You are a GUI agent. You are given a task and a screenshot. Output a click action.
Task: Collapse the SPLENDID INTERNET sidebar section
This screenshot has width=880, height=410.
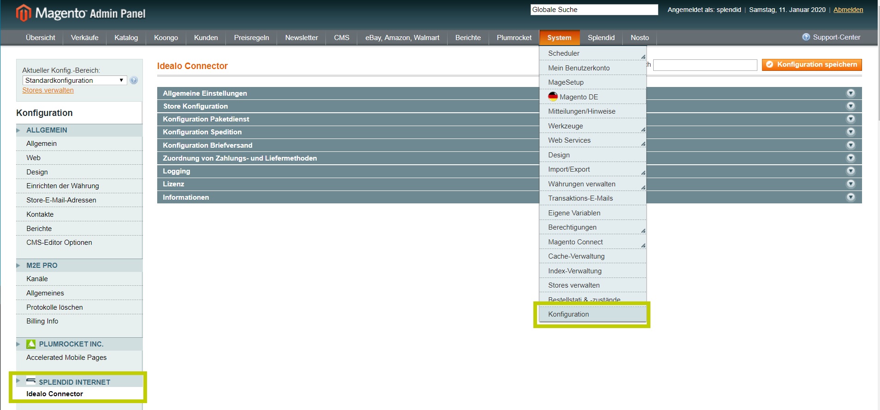(79, 382)
